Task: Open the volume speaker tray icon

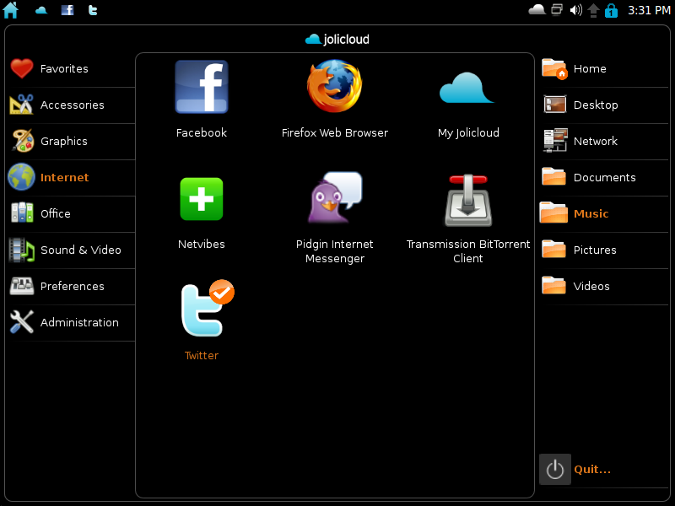Action: pyautogui.click(x=575, y=9)
